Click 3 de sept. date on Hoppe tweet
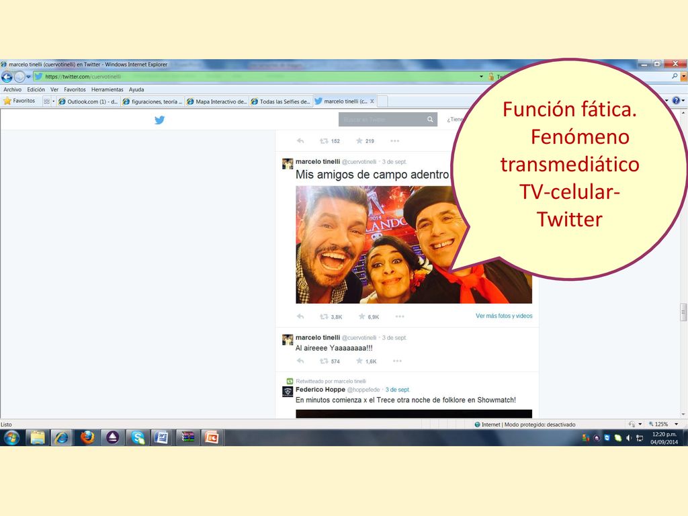This screenshot has height=516, width=688. [398, 390]
